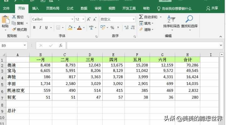The width and height of the screenshot is (226, 125).
Task: Select the 总计 cell in row 9
Action: pos(18,111)
